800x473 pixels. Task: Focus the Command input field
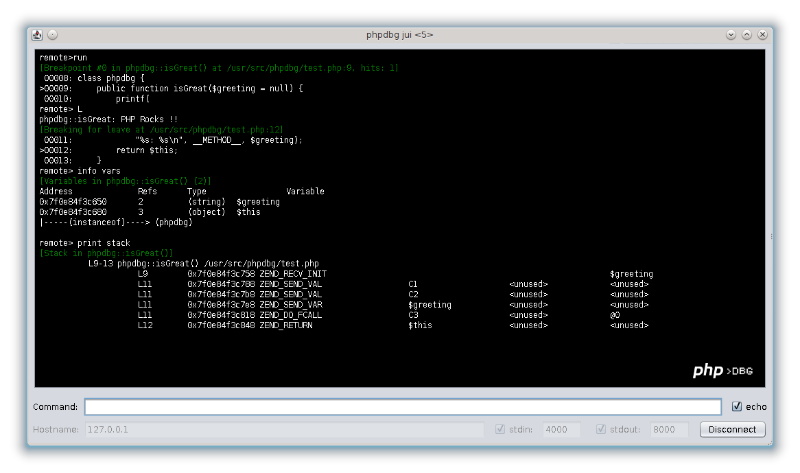click(402, 407)
